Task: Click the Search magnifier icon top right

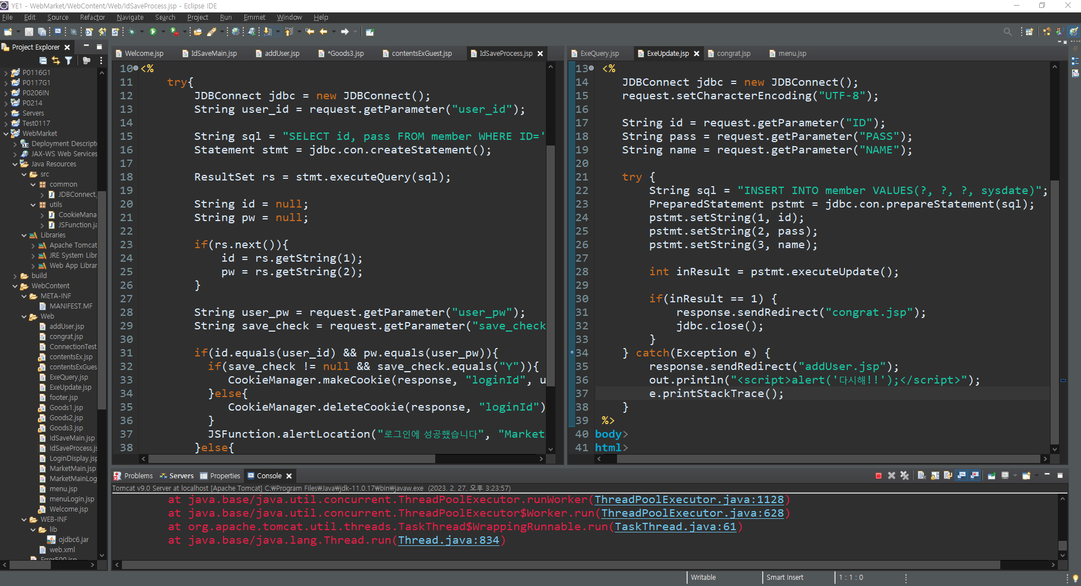Action: [x=1008, y=32]
